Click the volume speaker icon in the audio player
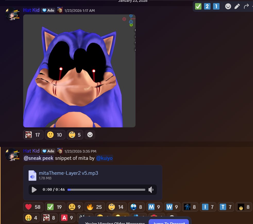 pos(151,190)
